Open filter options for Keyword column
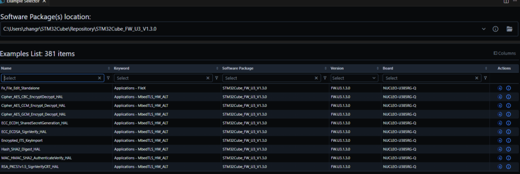Image resolution: width=520 pixels, height=174 pixels. coord(217,78)
